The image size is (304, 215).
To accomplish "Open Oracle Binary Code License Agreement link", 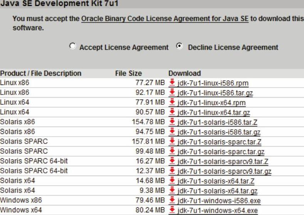I will pyautogui.click(x=165, y=19).
